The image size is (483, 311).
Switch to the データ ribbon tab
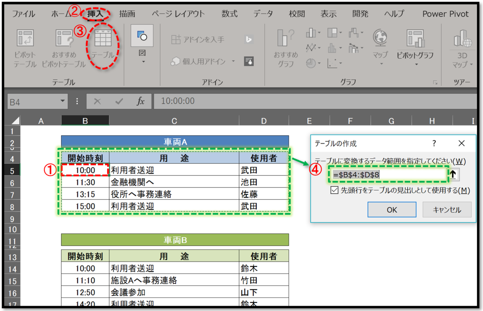point(263,13)
